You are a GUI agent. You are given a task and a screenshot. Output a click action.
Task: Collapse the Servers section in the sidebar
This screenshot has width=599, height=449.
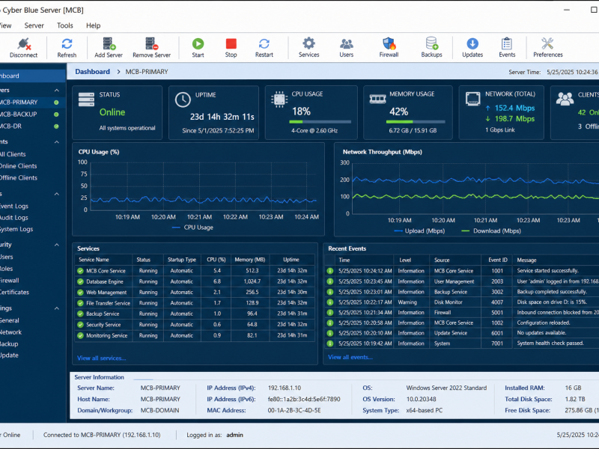click(57, 90)
